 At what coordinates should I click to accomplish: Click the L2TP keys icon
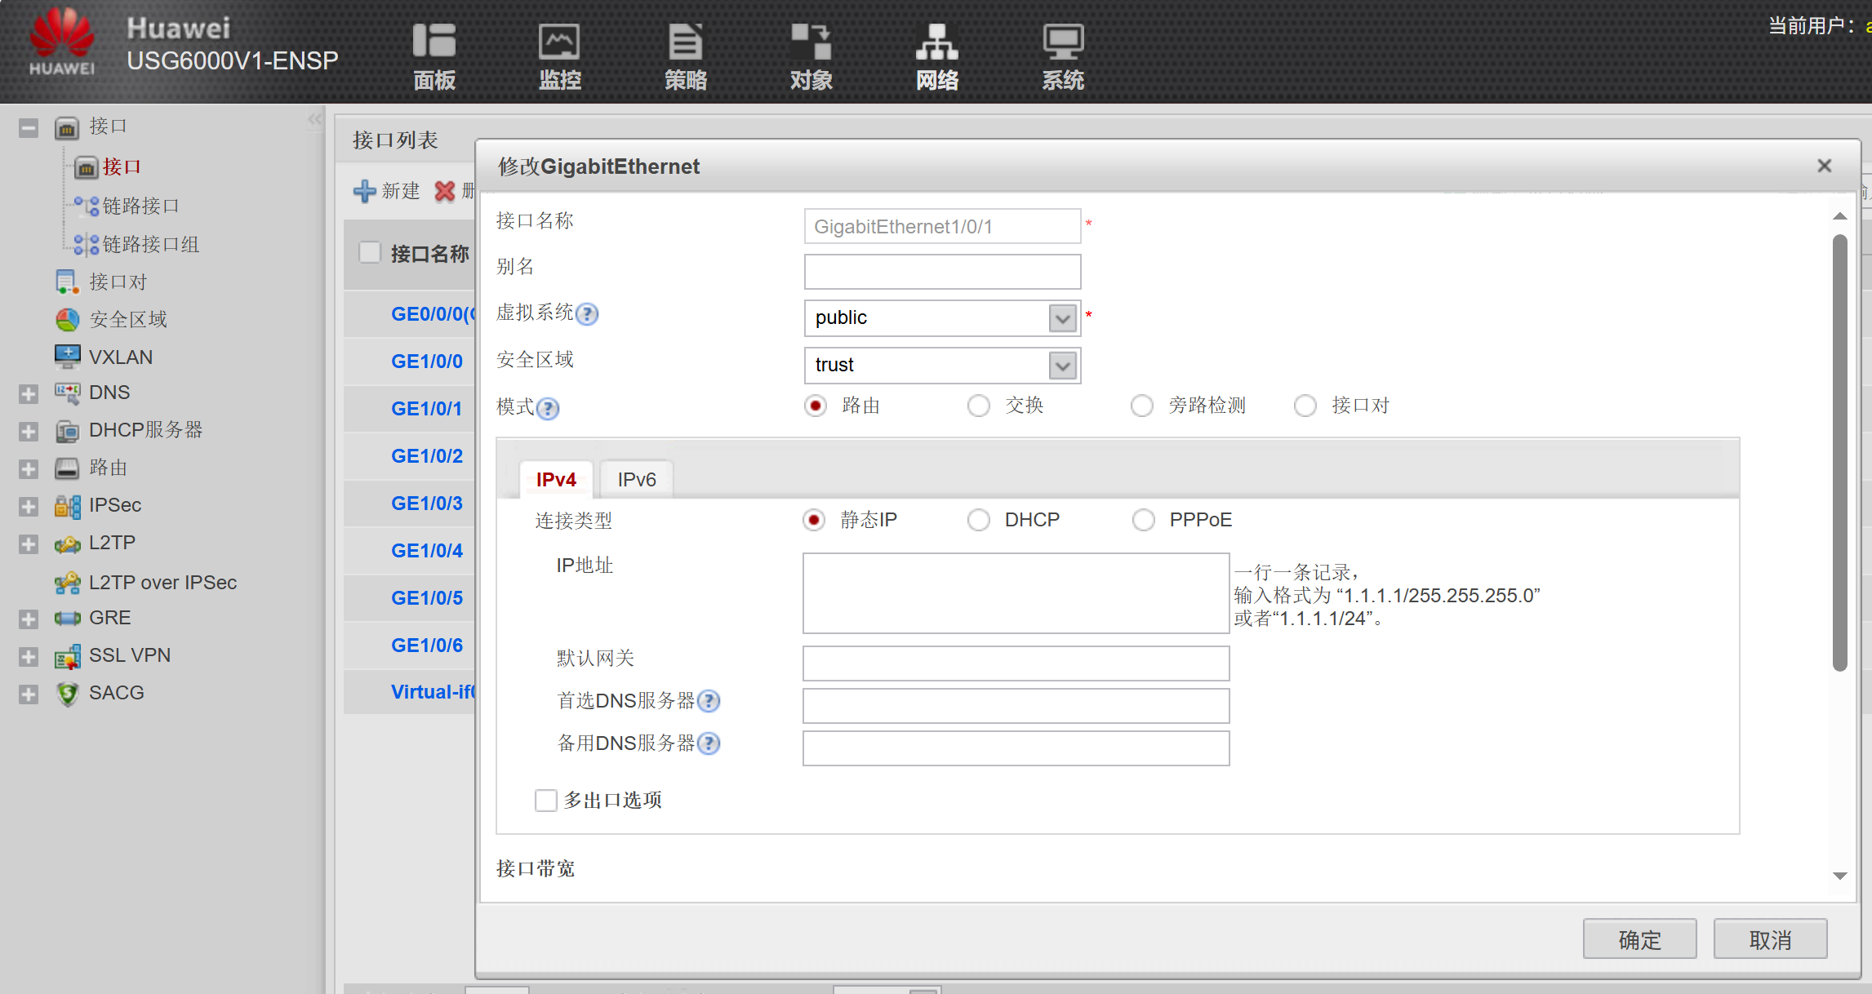67,544
